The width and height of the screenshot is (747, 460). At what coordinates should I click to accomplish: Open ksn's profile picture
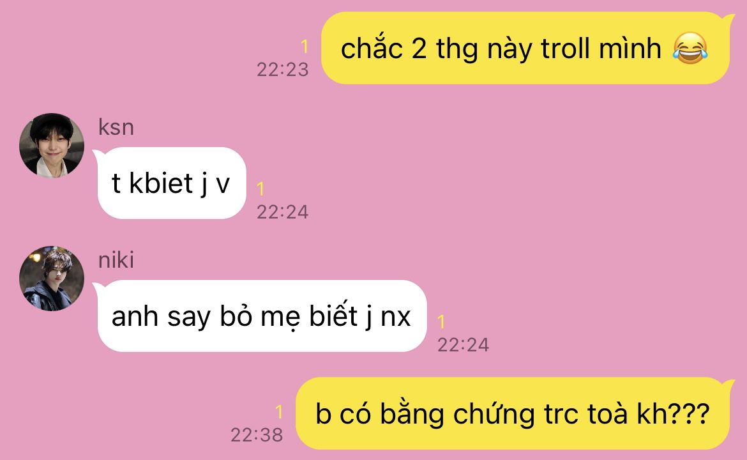coord(52,146)
